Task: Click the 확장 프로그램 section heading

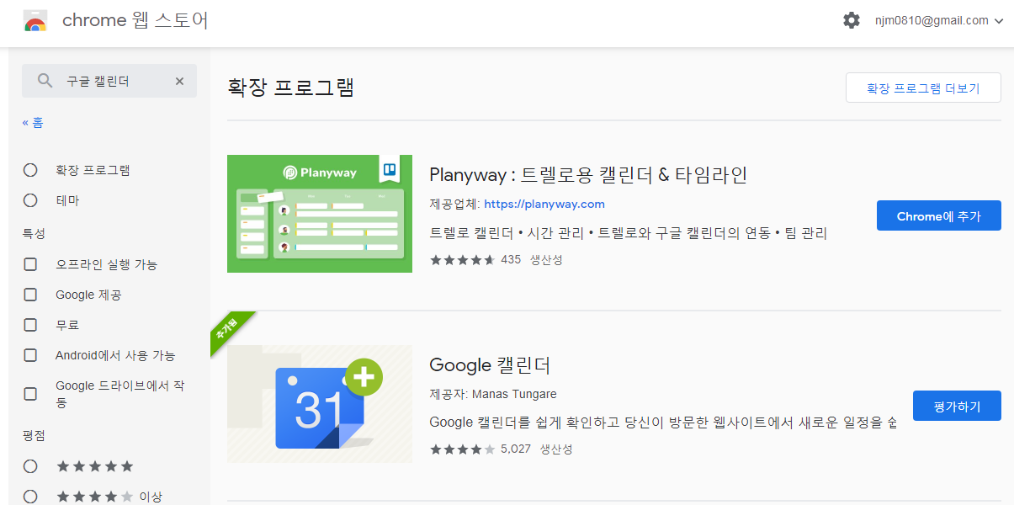Action: tap(291, 87)
